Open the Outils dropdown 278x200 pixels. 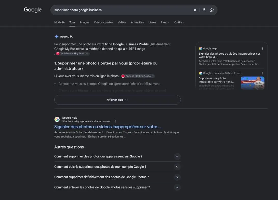pyautogui.click(x=179, y=22)
